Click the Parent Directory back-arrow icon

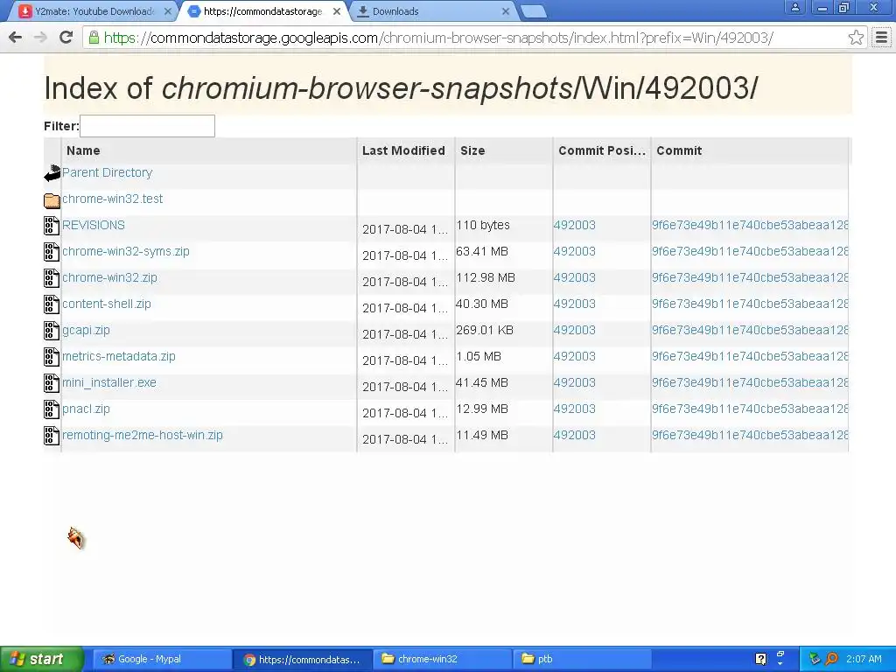(52, 173)
